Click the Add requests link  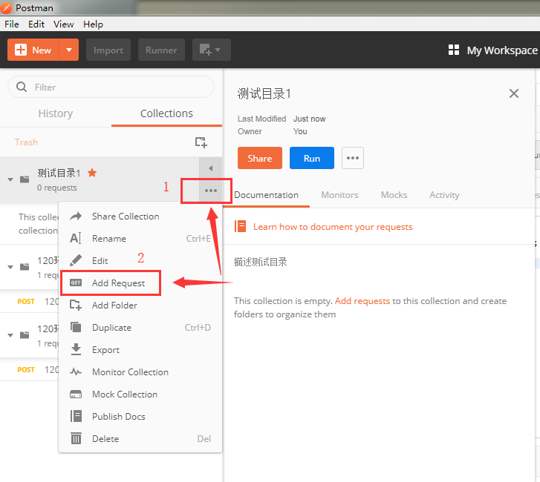point(362,301)
